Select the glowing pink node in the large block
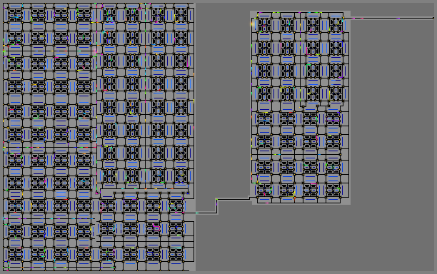437x274 pixels. [94, 51]
